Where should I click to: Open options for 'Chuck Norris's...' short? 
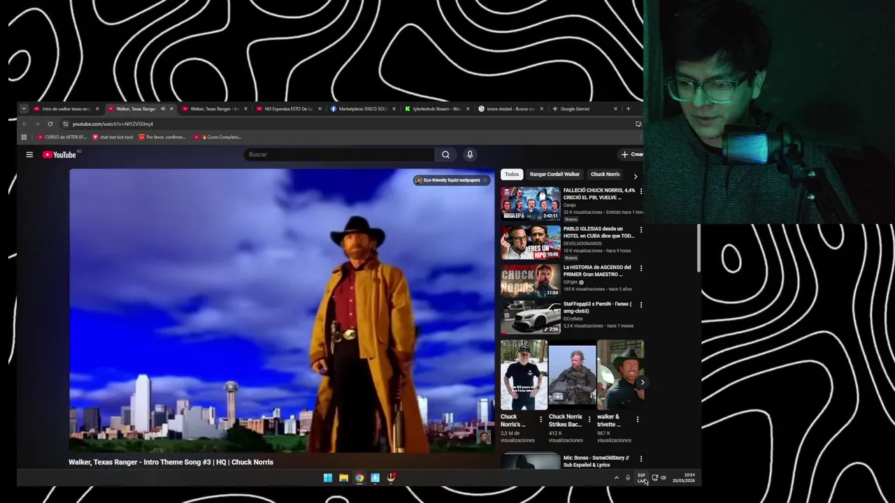[540, 420]
